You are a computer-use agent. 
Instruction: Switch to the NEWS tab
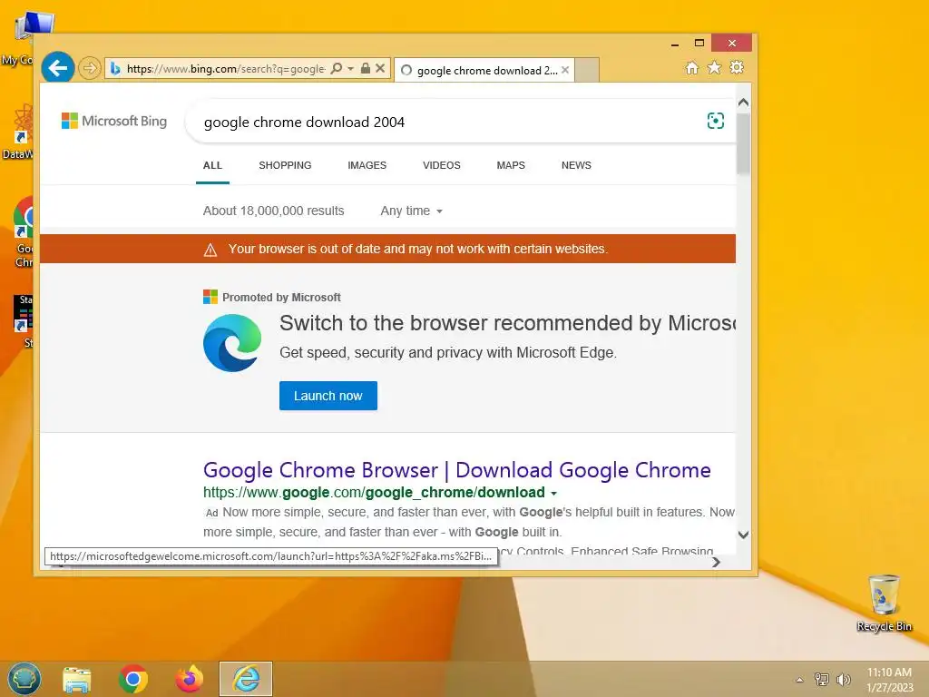coord(576,165)
